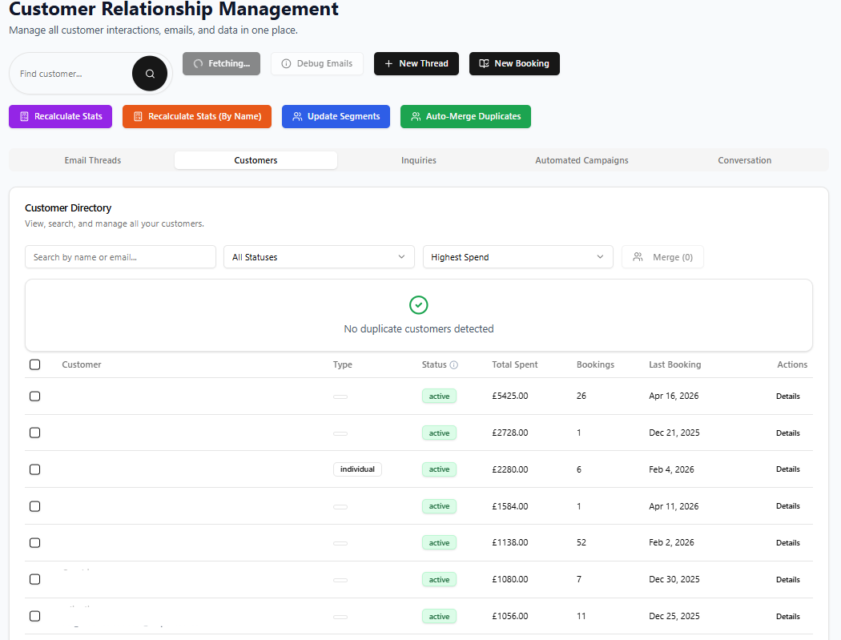Click the magnifier search button beside Find customer
The width and height of the screenshot is (841, 640).
(150, 74)
